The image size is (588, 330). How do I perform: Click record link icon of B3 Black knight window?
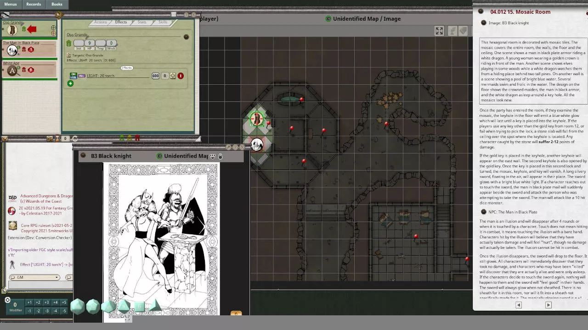[83, 155]
